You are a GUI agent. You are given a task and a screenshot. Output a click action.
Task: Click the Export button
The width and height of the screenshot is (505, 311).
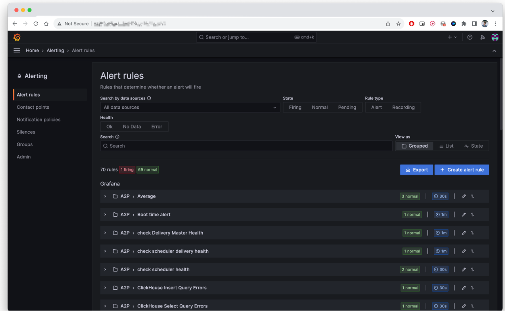(417, 170)
